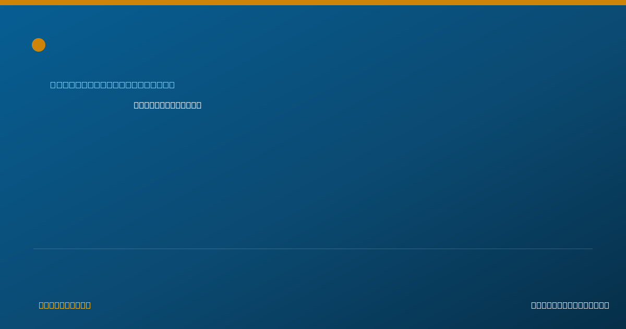Viewport: 626px width, 329px height.
Task: Click the orange bar along the top edge
Action: pos(313,3)
